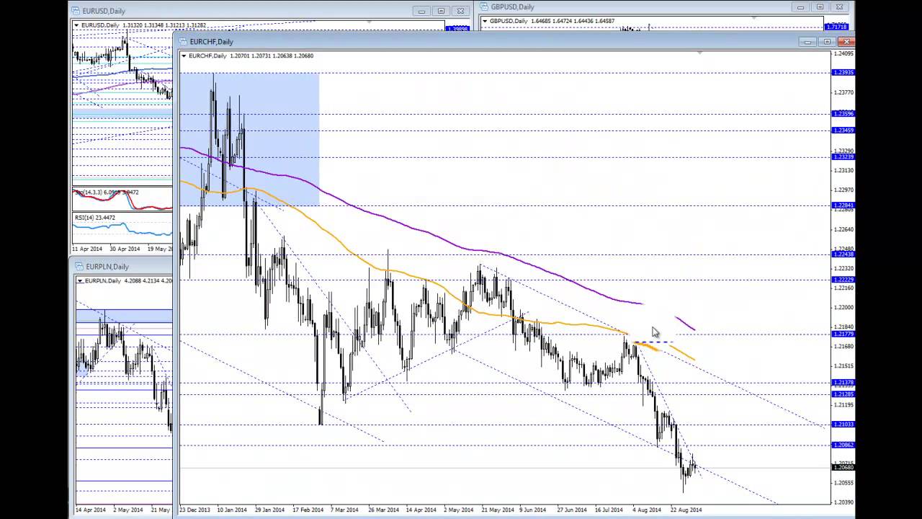
Task: Click the chart shift triangle in the GBPUSD chart
Action: pos(753,17)
